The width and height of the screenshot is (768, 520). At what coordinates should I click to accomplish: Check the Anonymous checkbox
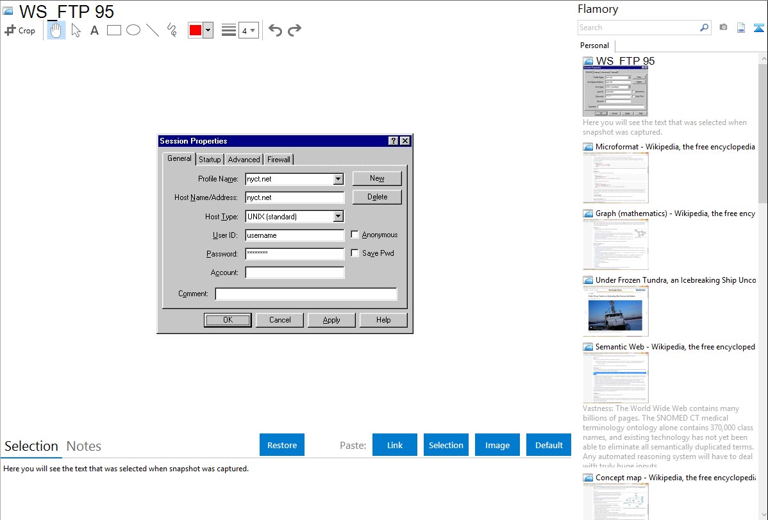[355, 235]
